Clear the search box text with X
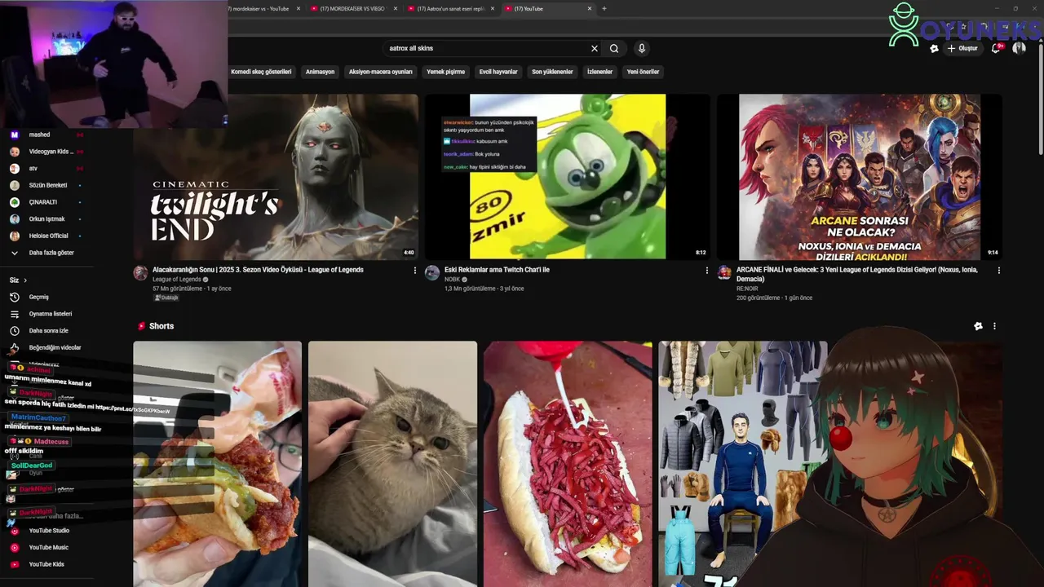This screenshot has height=587, width=1044. pyautogui.click(x=595, y=48)
